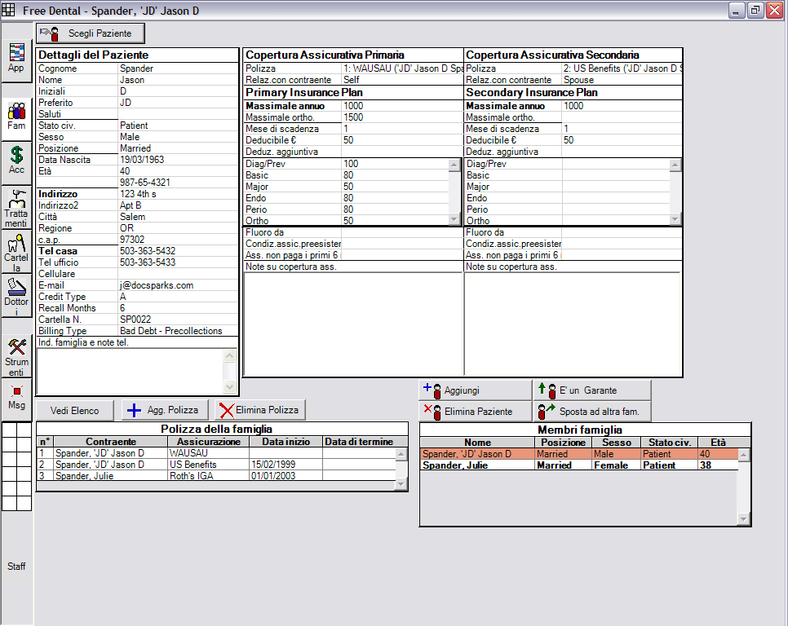Select highlighted Jason D row in Membri famiglia
Viewport: 788px width, 626px height.
click(579, 454)
